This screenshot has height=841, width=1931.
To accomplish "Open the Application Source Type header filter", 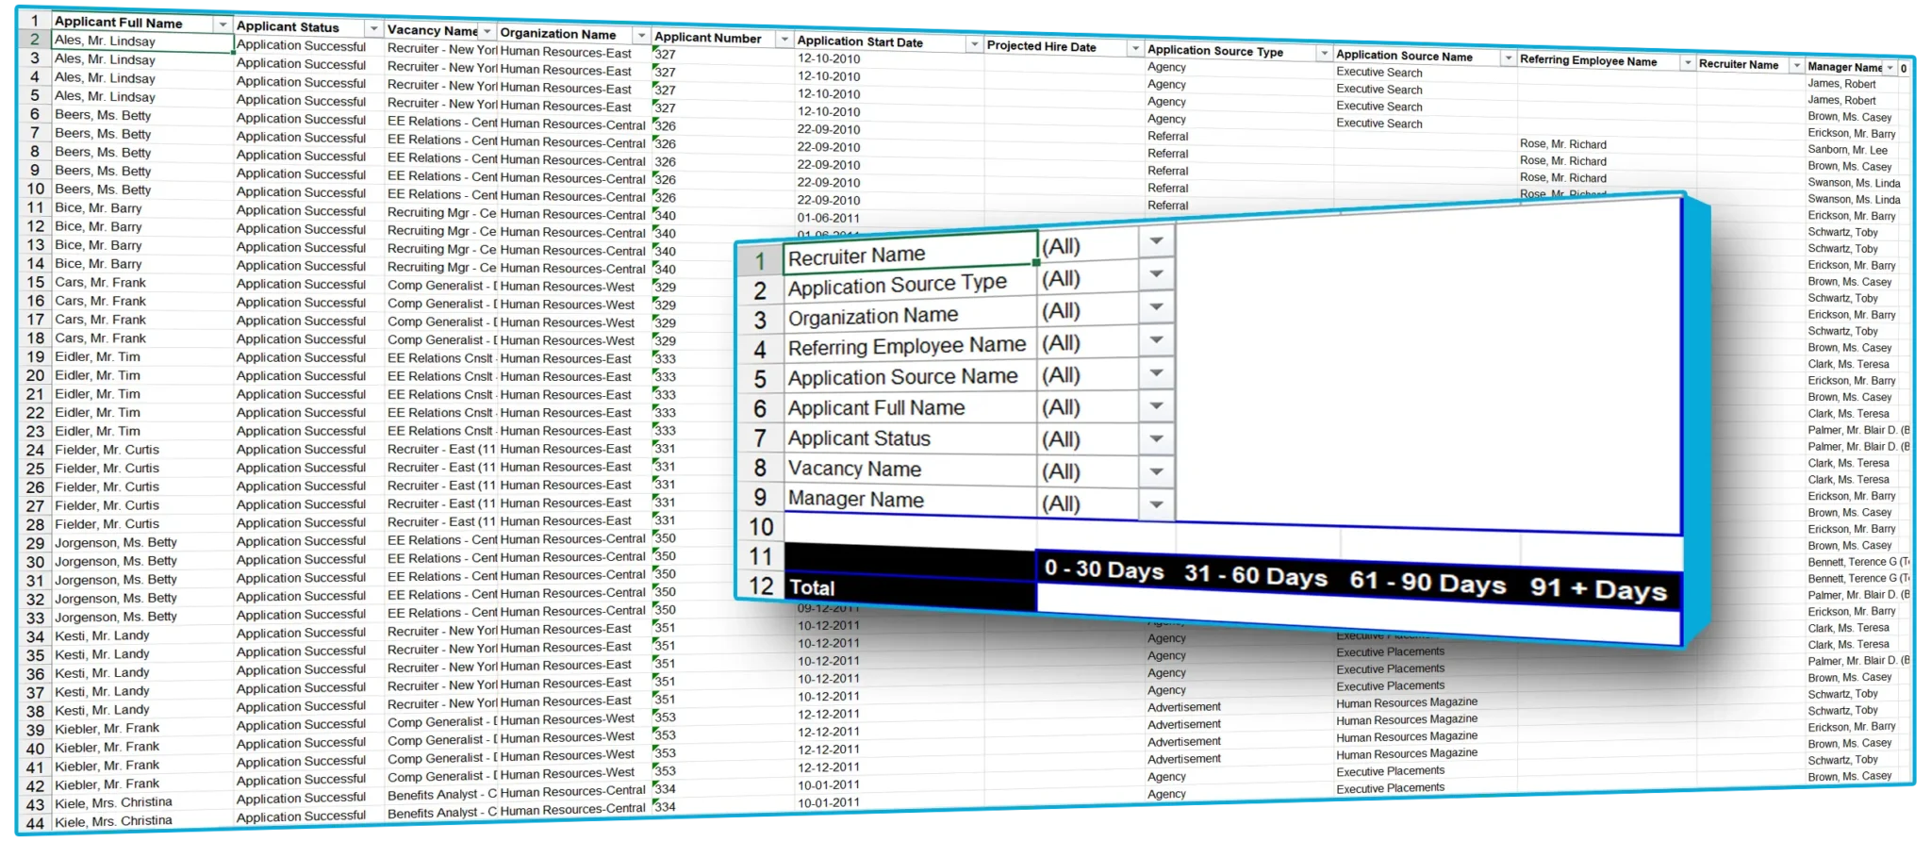I will (1324, 54).
